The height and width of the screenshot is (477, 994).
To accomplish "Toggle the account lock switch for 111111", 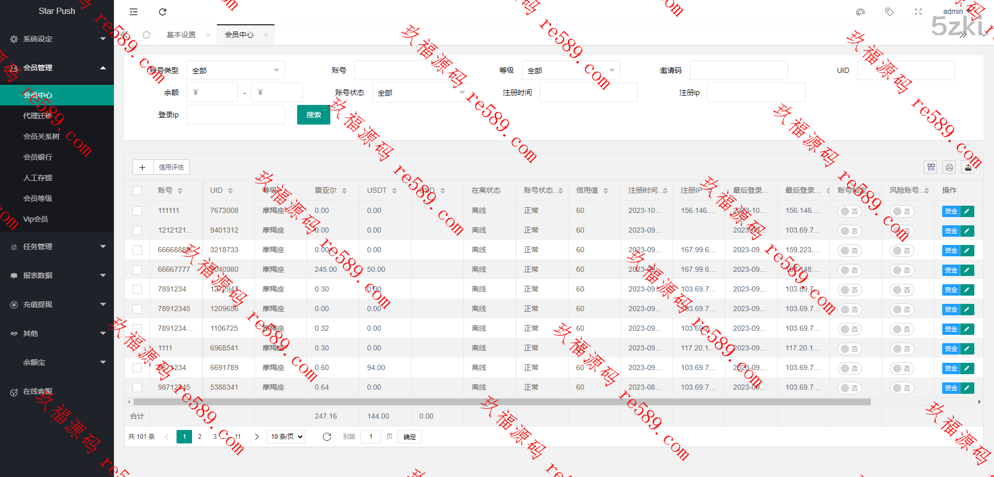I will pos(850,211).
